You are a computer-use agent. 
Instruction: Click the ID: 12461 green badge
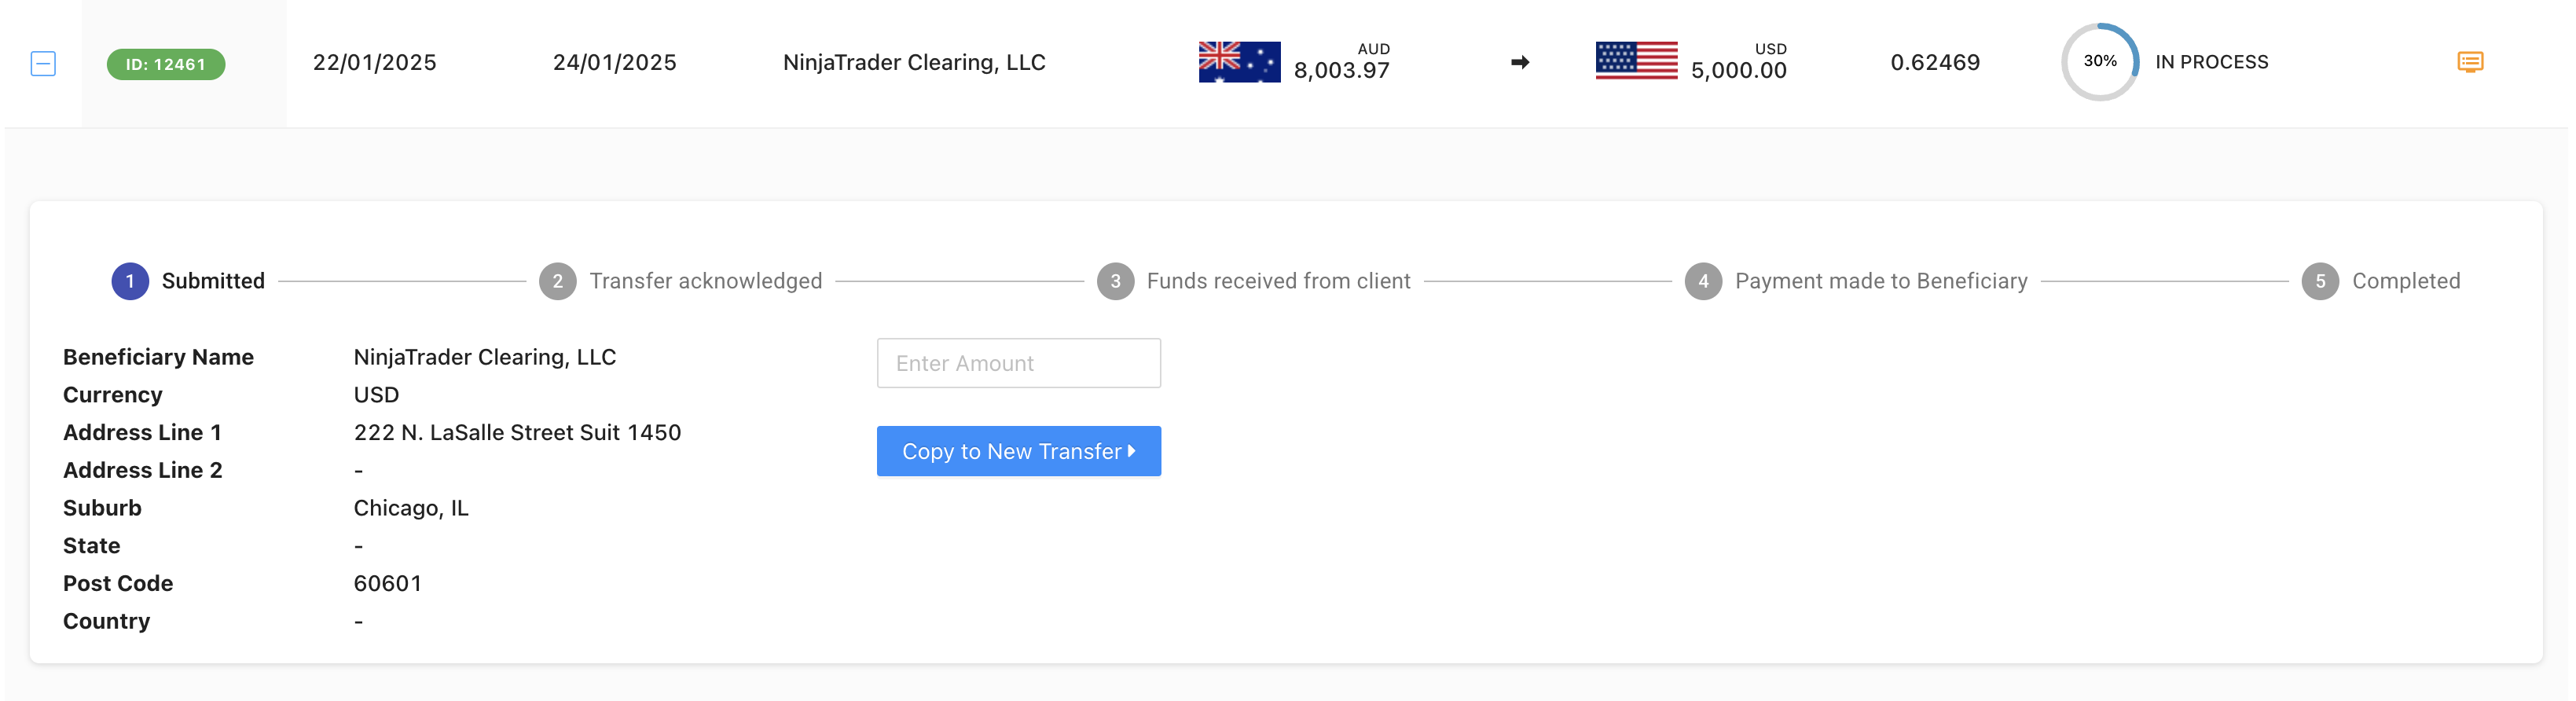[166, 64]
